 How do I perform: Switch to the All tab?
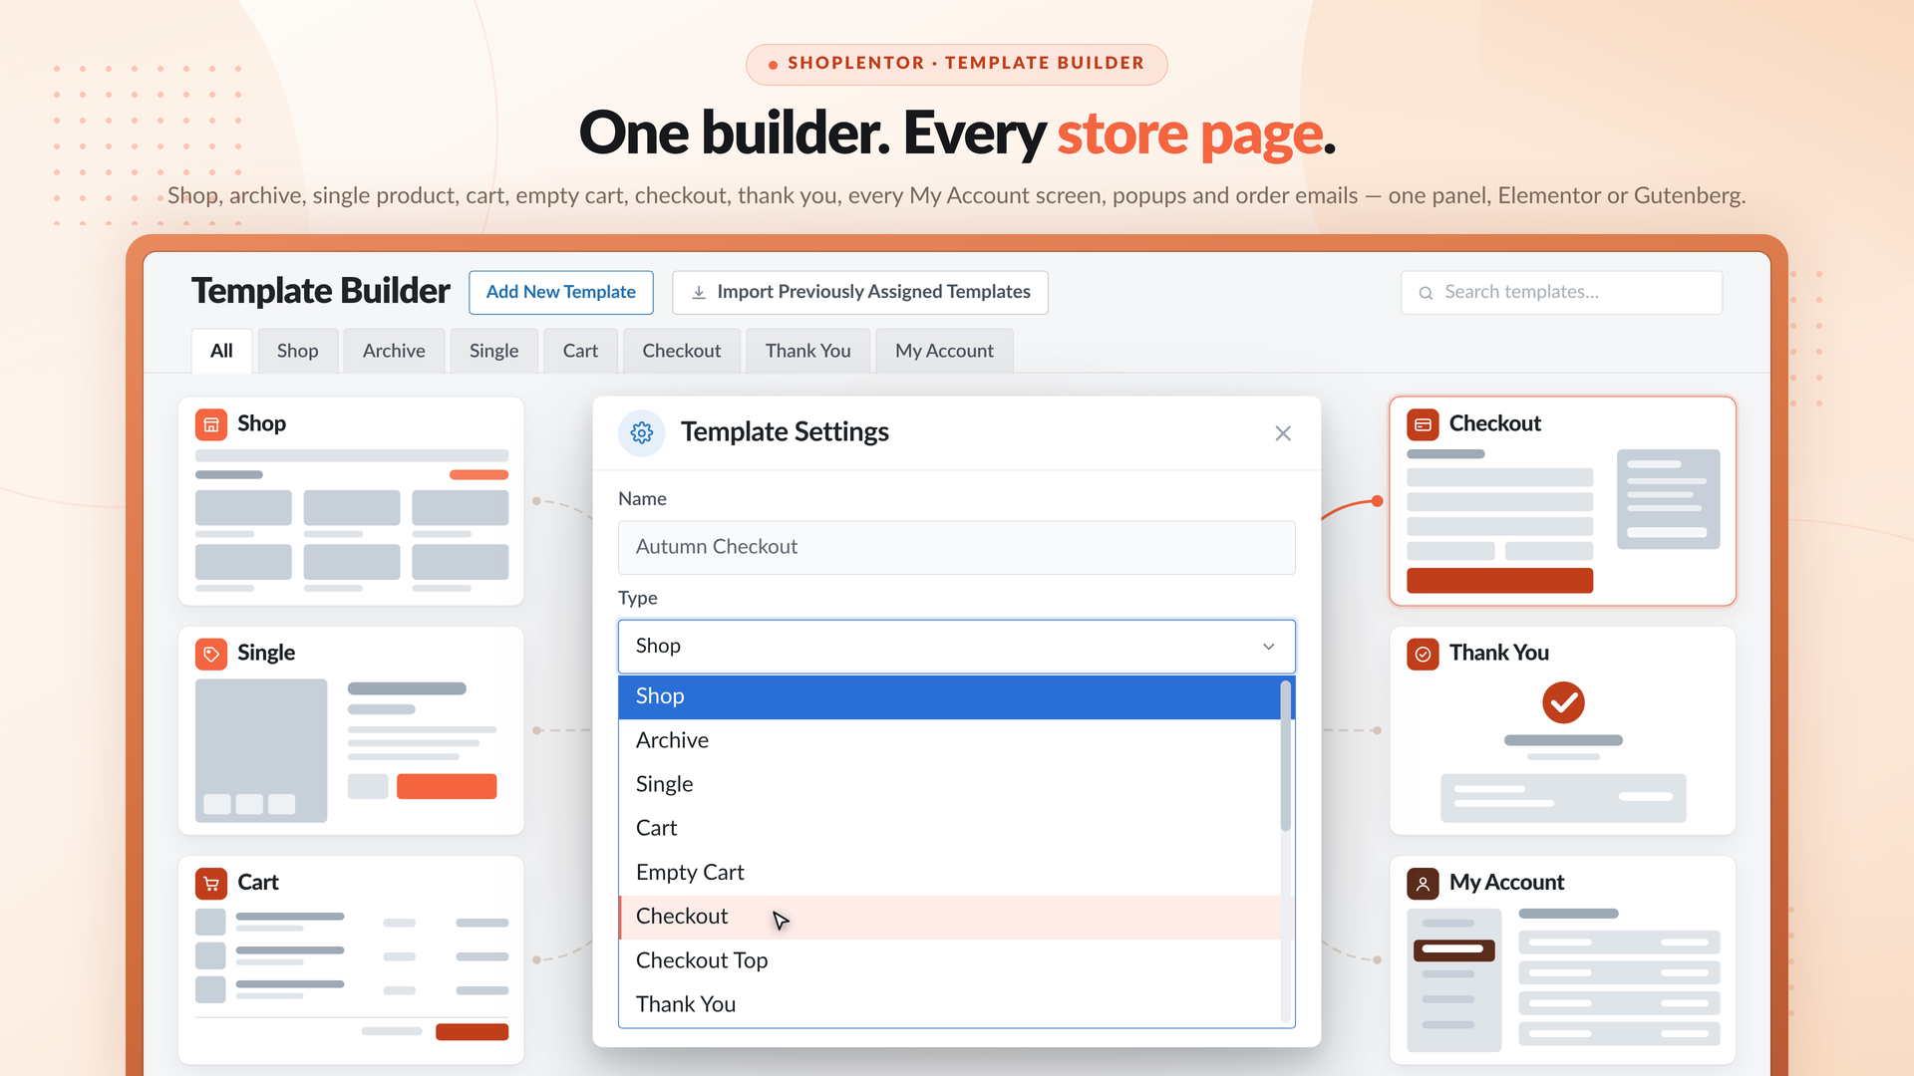221,351
